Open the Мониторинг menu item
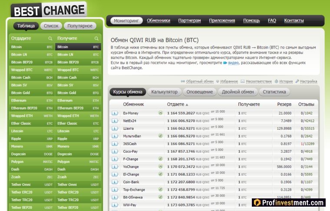Screen dimensions: 330x211 pos(126,20)
